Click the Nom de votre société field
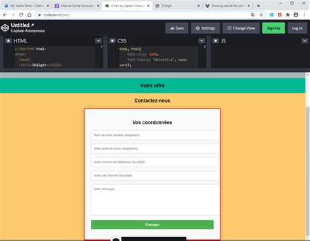This screenshot has width=310, height=241. tap(155, 135)
